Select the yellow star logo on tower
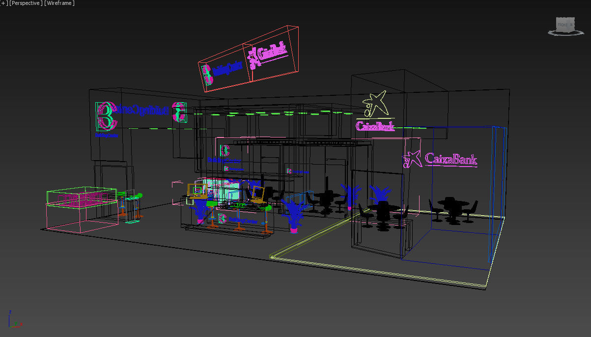Viewport: 591px width, 337px height. click(375, 105)
